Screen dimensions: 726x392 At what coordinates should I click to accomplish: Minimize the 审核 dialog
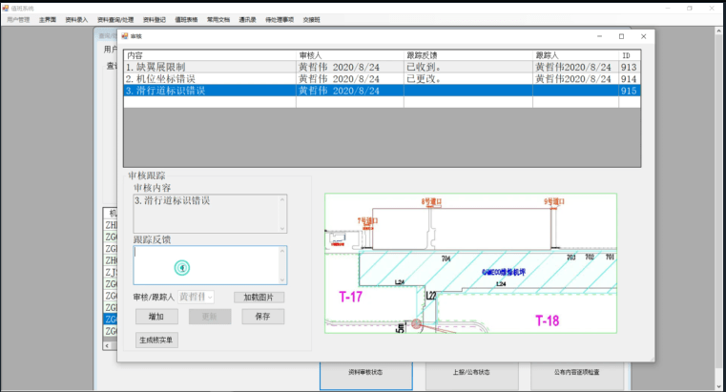[x=600, y=36]
